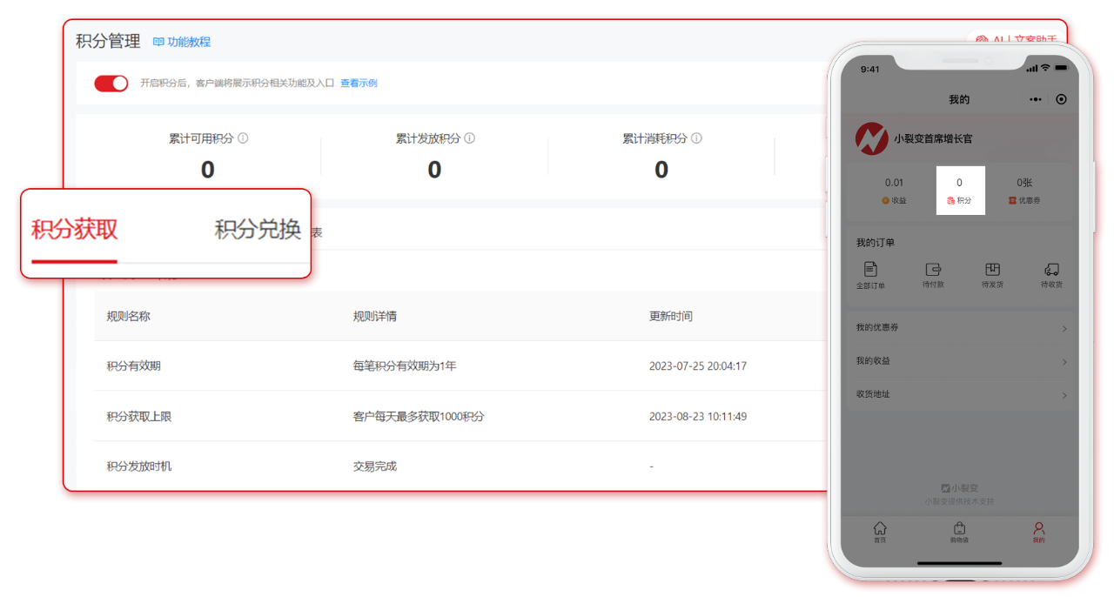Click the 查看示例 example link
Screen dimensions: 1114x597
[x=359, y=83]
